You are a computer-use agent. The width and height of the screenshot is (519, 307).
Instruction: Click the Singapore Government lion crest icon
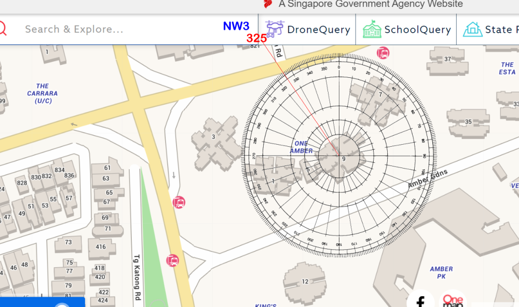[x=268, y=4]
